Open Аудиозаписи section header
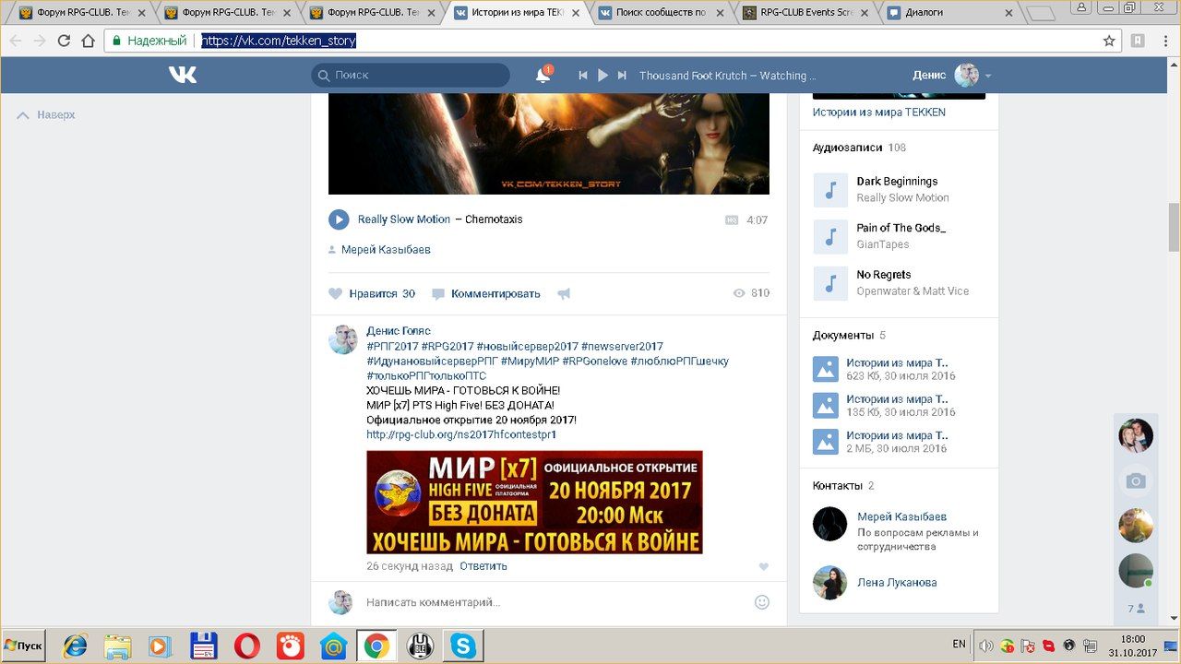The width and height of the screenshot is (1181, 664). point(847,148)
